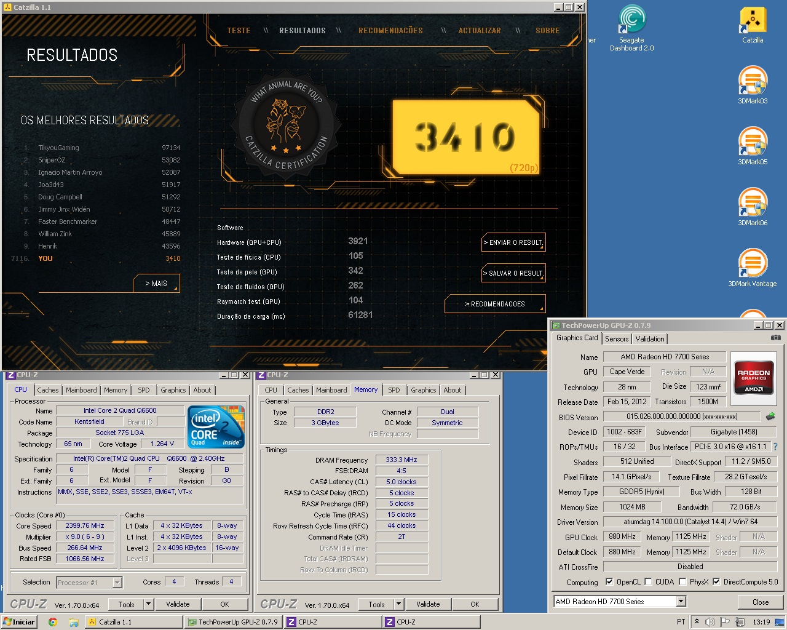
Task: Click the flag icon in system tray
Action: pos(724,622)
